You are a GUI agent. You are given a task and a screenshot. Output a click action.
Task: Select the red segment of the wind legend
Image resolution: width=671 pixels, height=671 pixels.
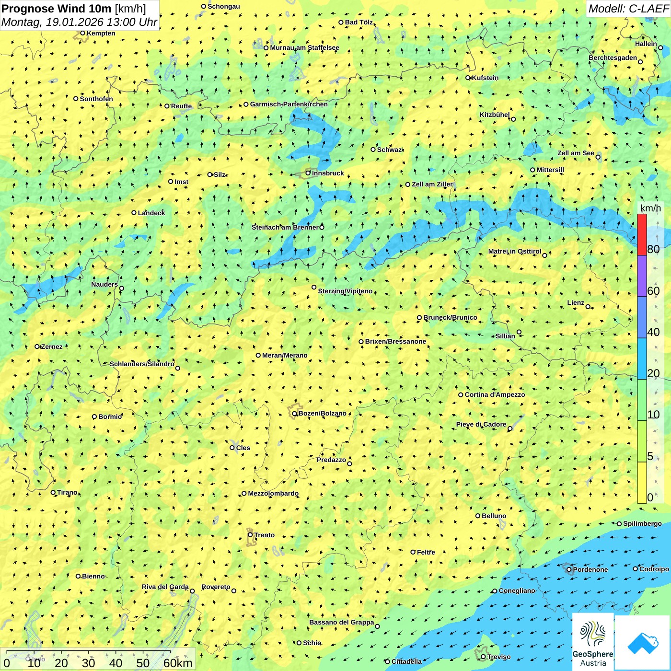point(642,235)
